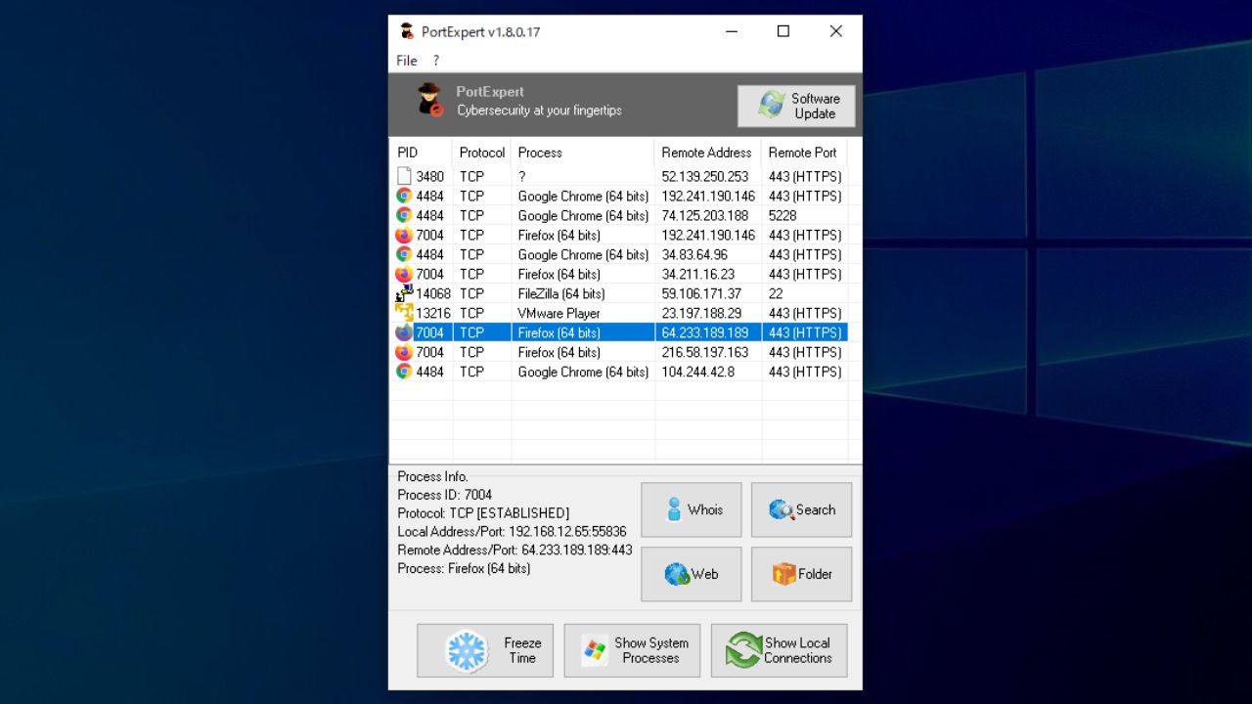Select remote address 216.58.197.163
This screenshot has width=1252, height=704.
(704, 352)
